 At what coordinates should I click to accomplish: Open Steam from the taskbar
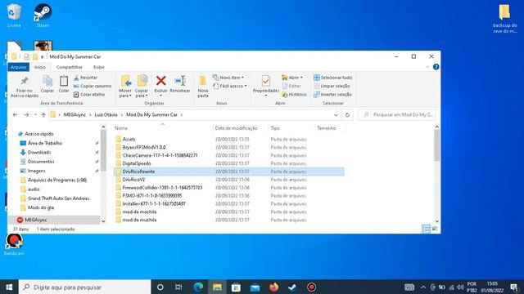point(293,287)
